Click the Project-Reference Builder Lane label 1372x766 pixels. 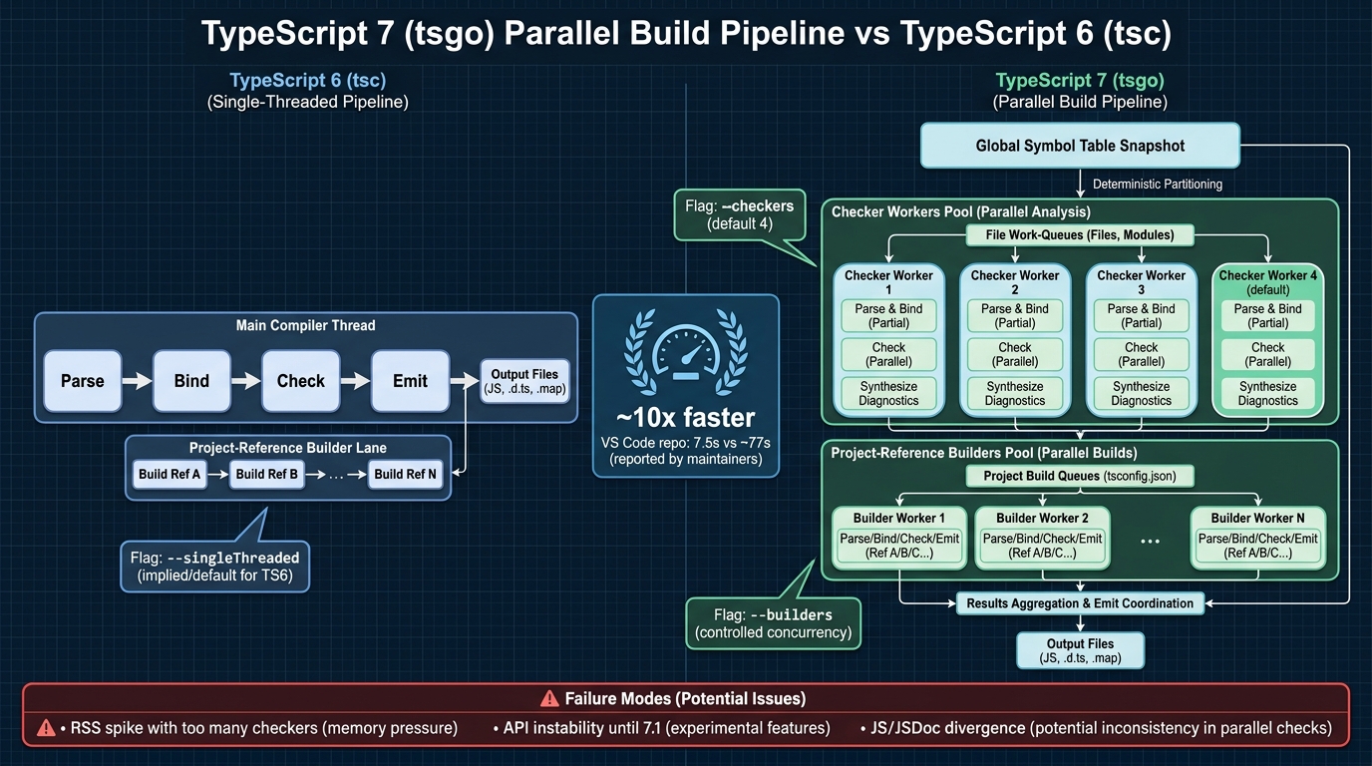[x=288, y=448]
